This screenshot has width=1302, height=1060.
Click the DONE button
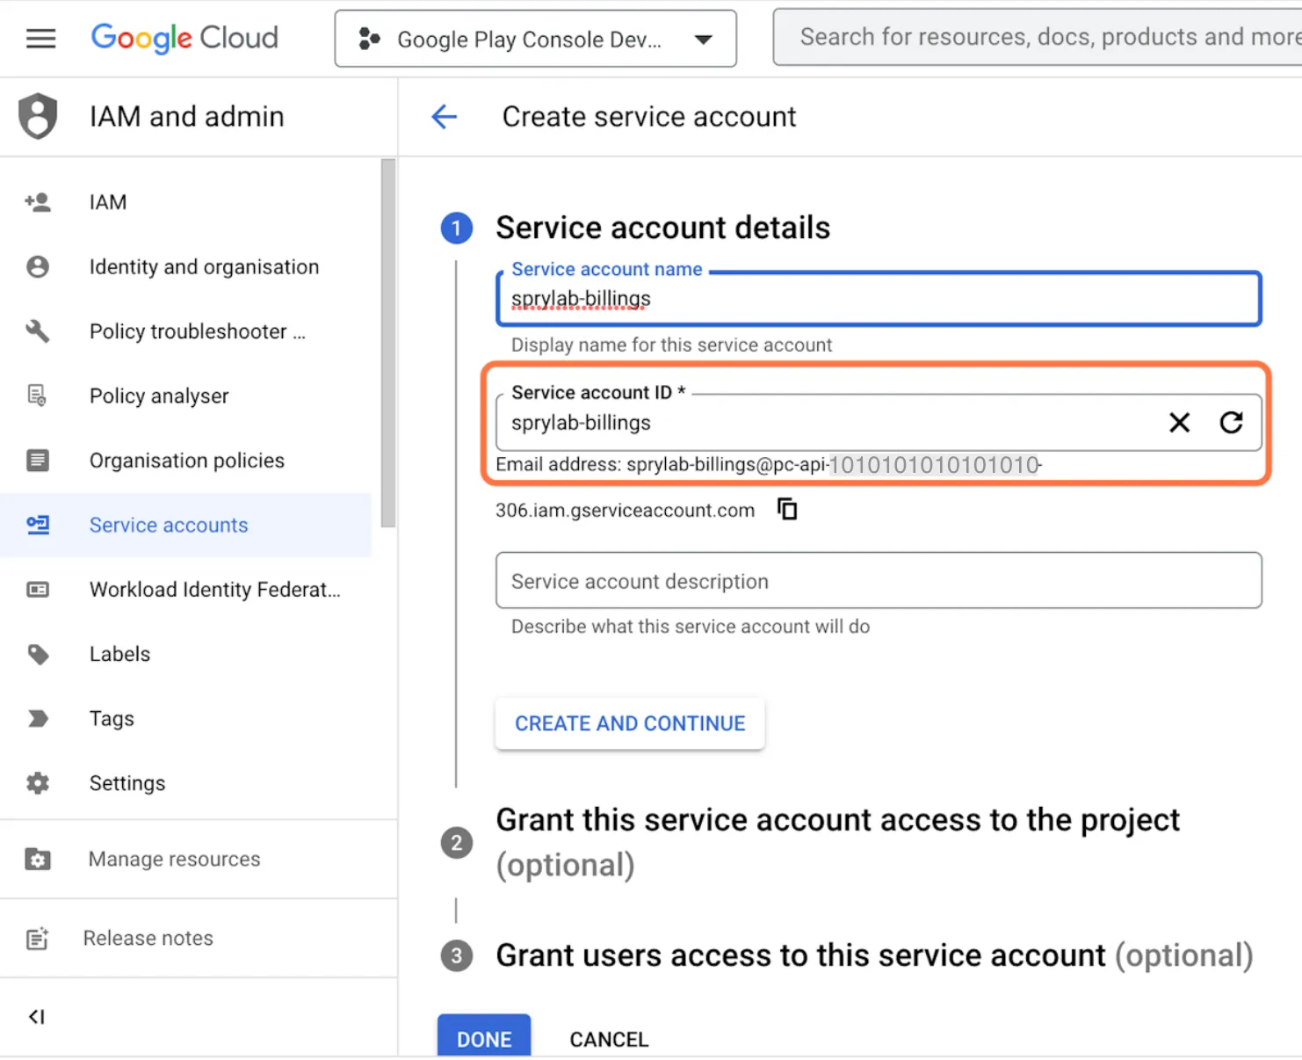coord(484,1037)
